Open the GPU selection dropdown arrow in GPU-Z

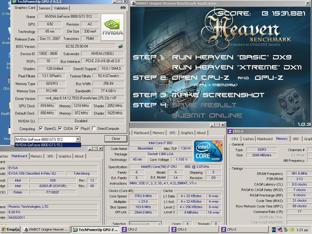pos(78,139)
